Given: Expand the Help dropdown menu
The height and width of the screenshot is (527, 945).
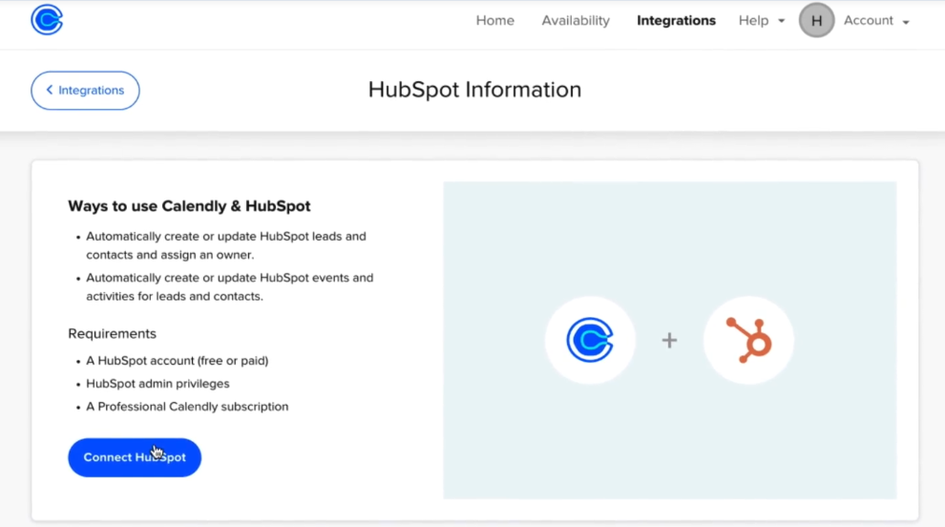Looking at the screenshot, I should click(x=762, y=20).
